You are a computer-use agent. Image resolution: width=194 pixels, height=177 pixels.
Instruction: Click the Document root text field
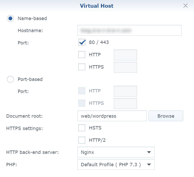click(x=112, y=116)
